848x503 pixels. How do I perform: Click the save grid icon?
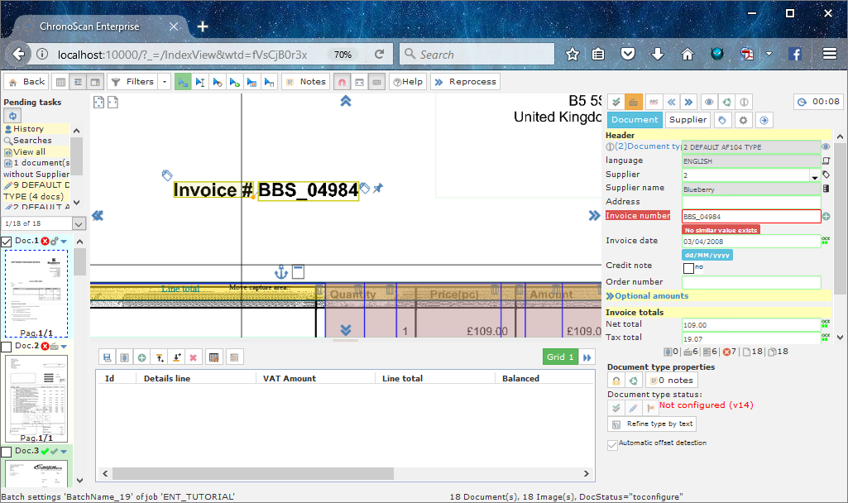click(x=107, y=357)
